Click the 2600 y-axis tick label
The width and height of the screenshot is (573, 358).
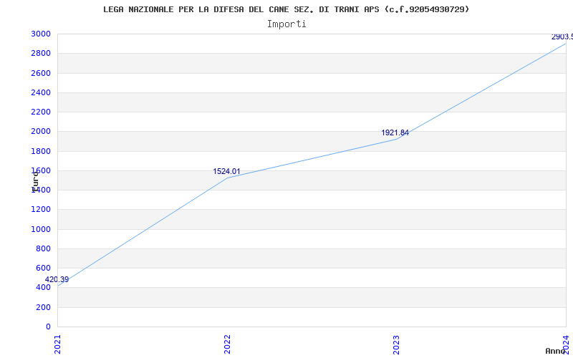[41, 73]
